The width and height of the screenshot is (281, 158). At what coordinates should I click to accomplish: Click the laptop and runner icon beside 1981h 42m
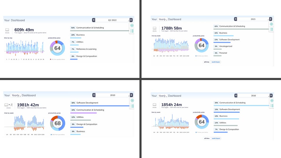[x=8, y=105]
